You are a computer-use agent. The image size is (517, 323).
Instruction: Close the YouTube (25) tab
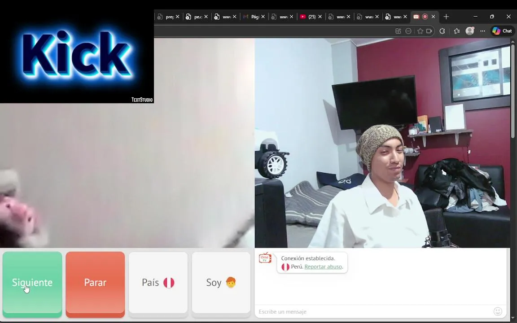[320, 17]
